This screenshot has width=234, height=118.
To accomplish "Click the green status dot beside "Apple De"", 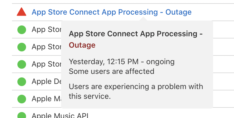I will tap(22, 81).
